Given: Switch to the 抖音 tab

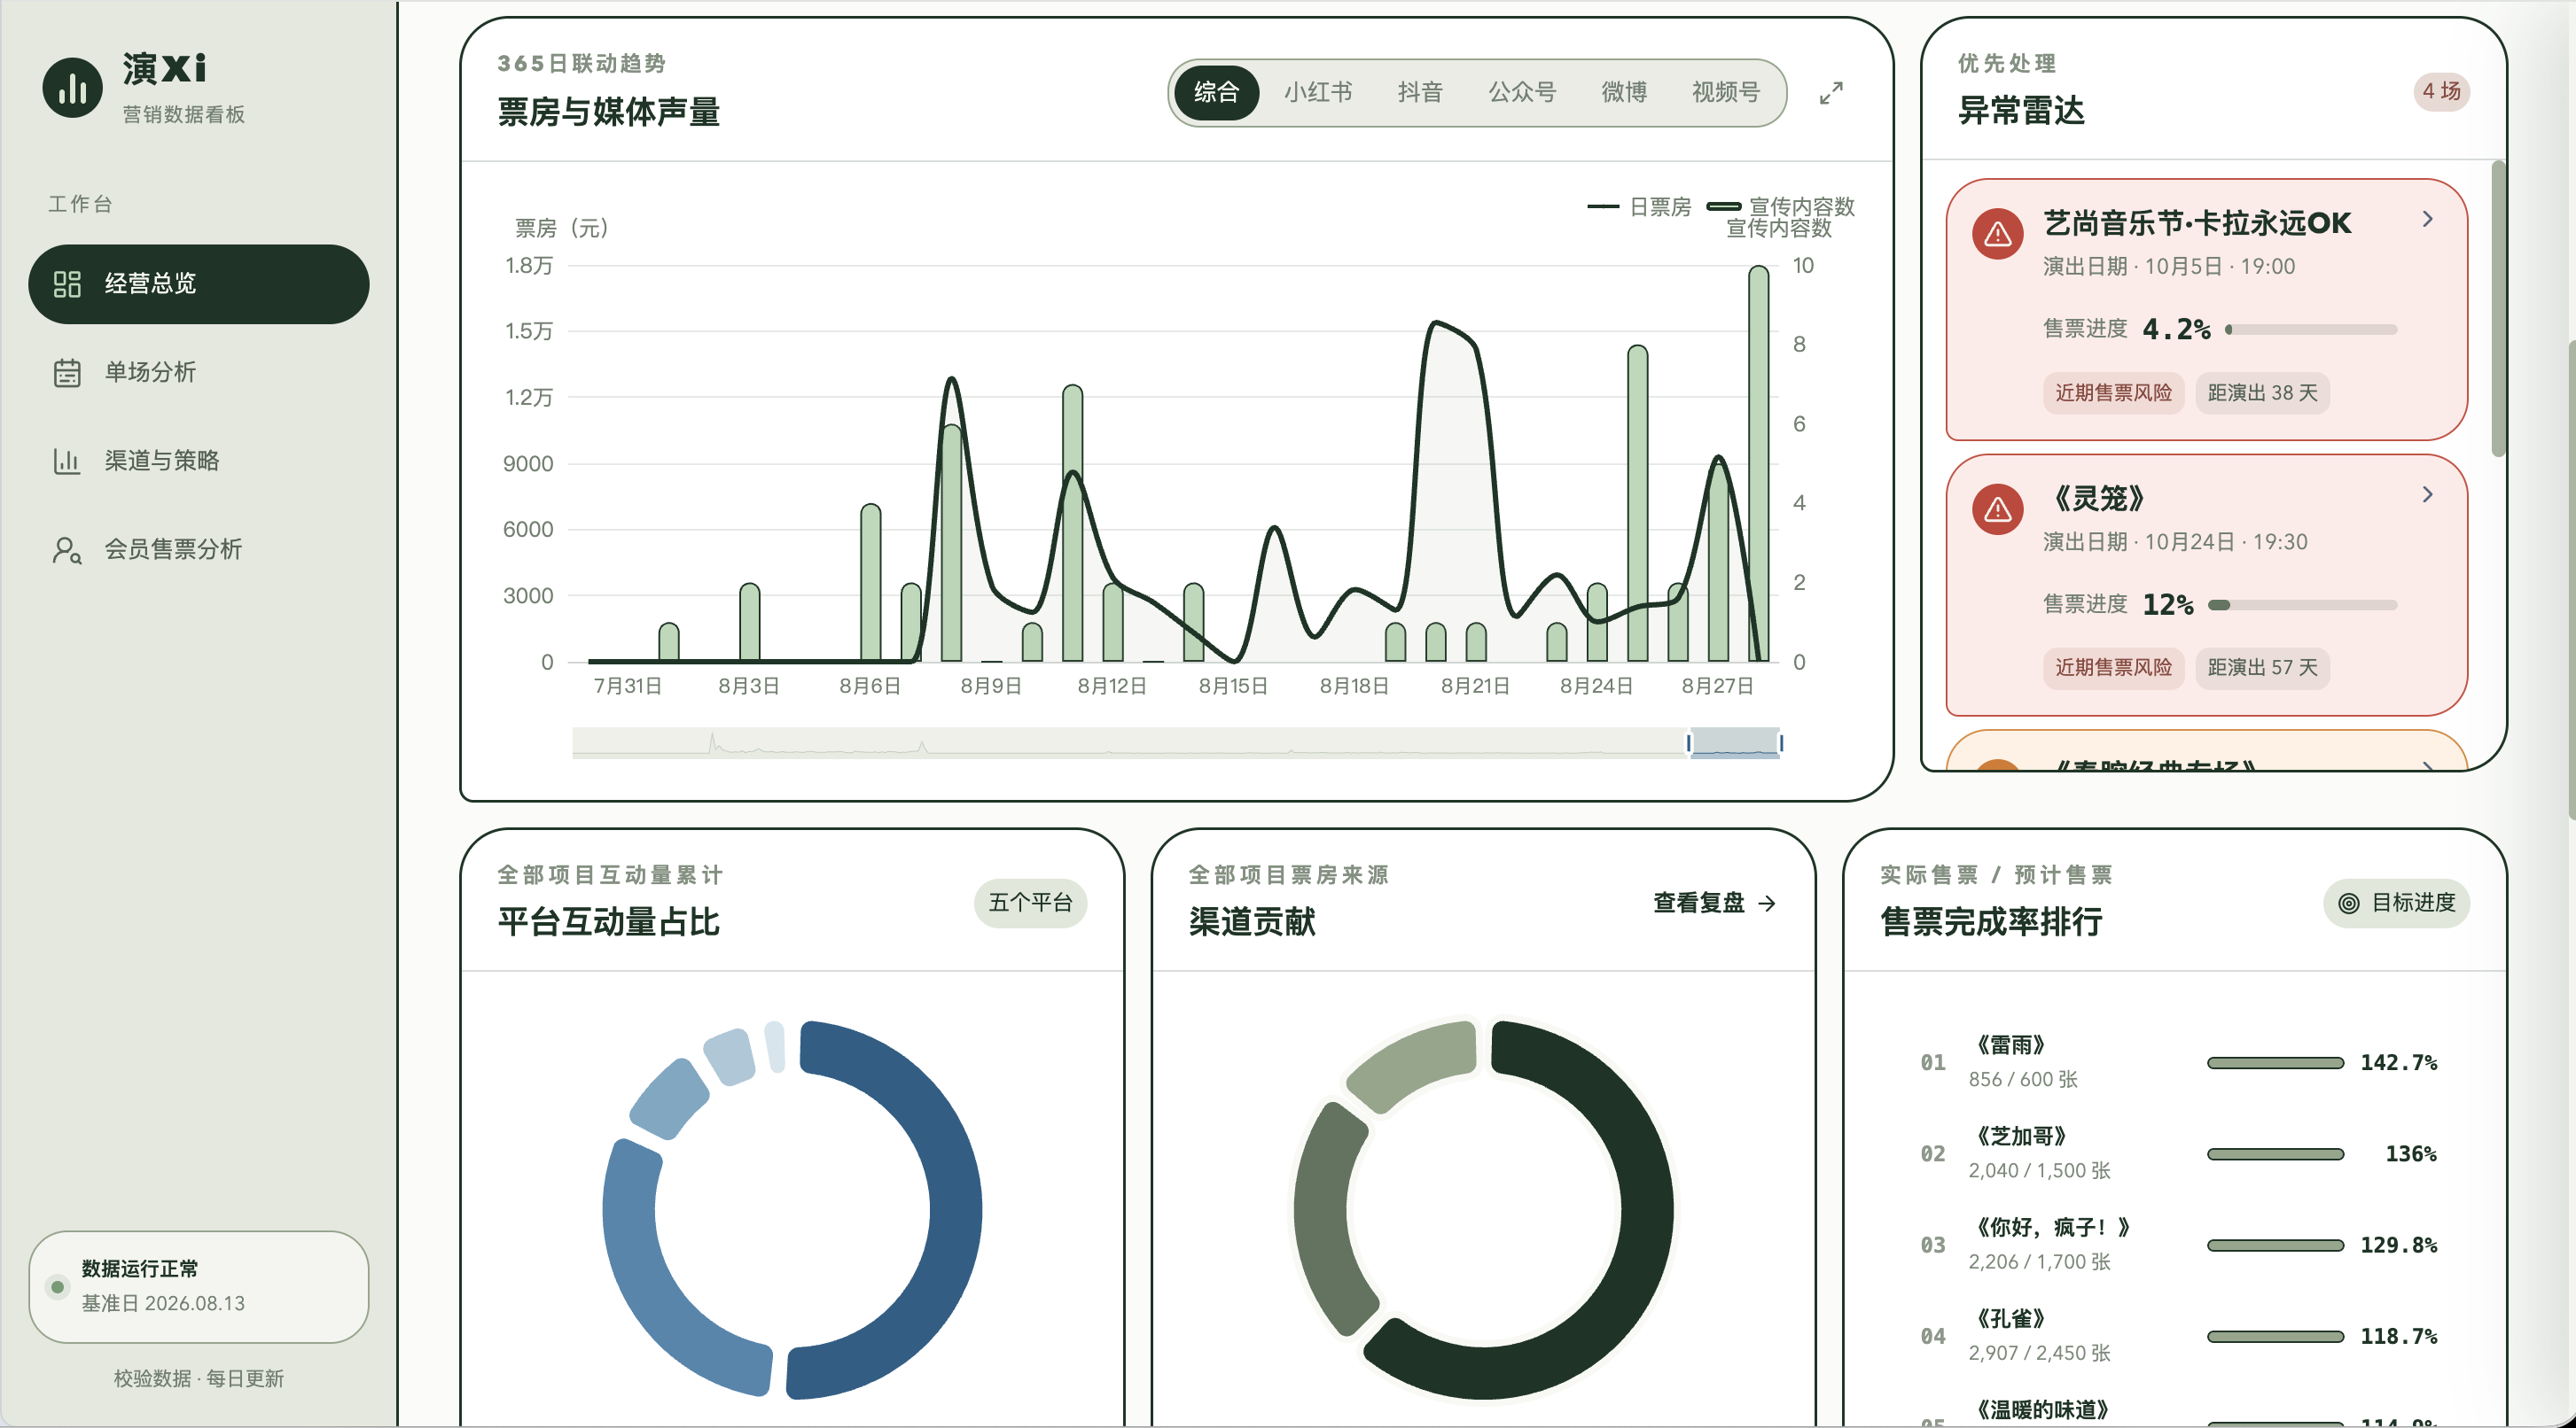Looking at the screenshot, I should (x=1420, y=92).
